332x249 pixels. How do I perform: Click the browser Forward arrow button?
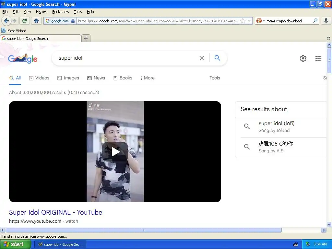point(14,21)
